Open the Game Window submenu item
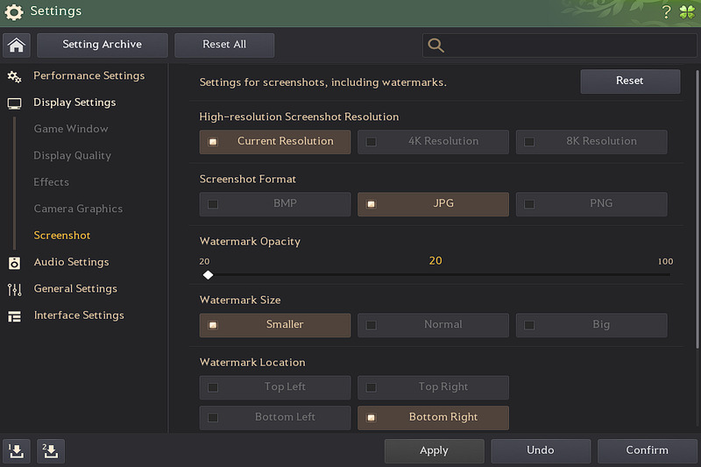This screenshot has width=701, height=467. pos(71,129)
